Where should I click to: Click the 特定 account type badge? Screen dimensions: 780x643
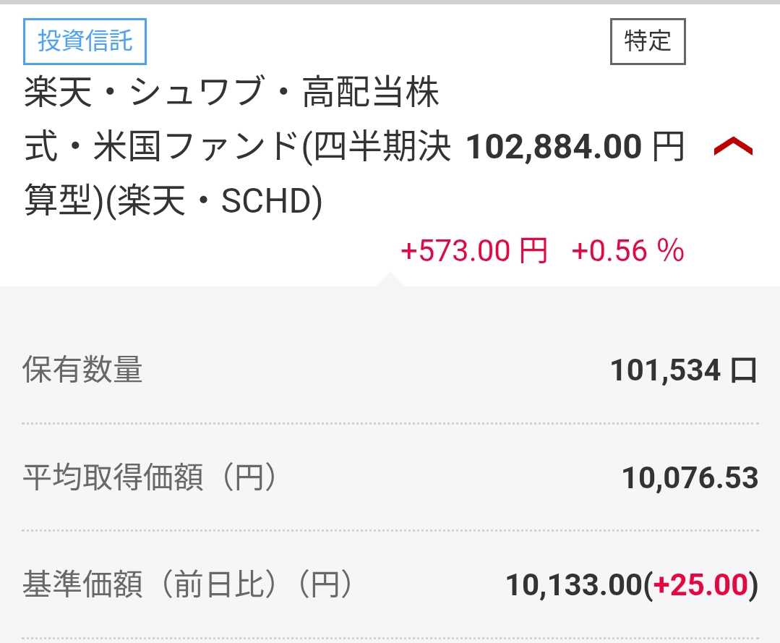(x=648, y=41)
